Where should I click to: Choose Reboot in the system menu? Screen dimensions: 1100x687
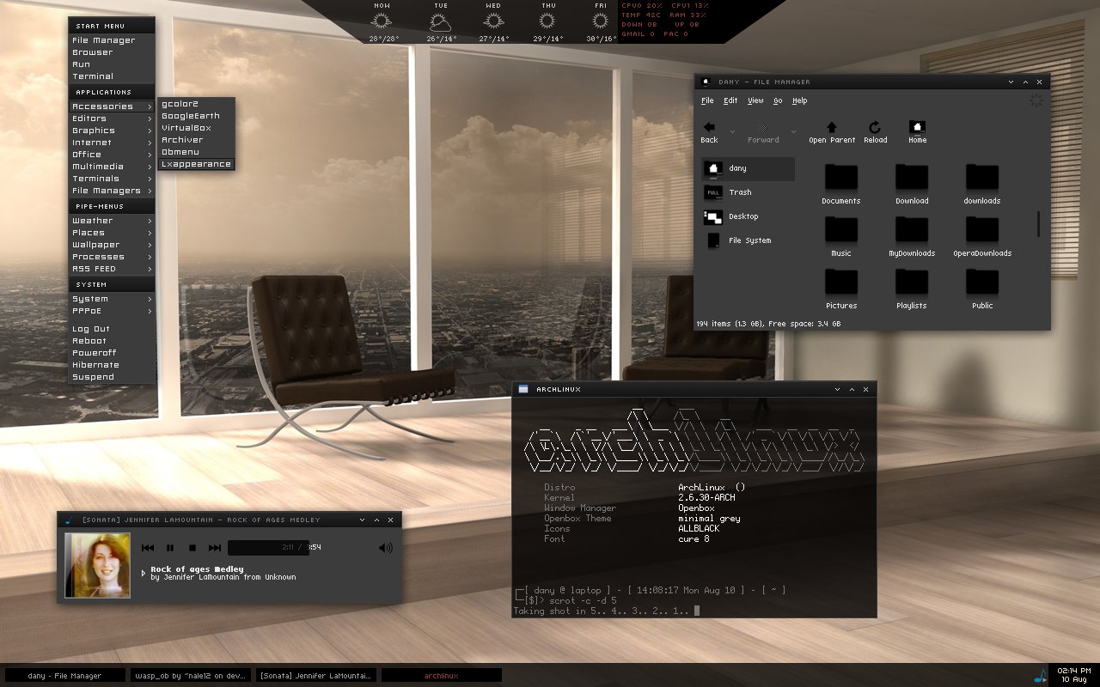[112, 341]
